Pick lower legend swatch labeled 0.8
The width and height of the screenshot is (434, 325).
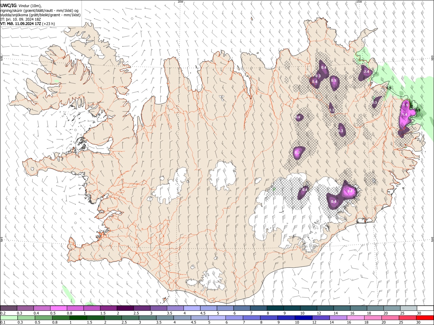point(61,318)
